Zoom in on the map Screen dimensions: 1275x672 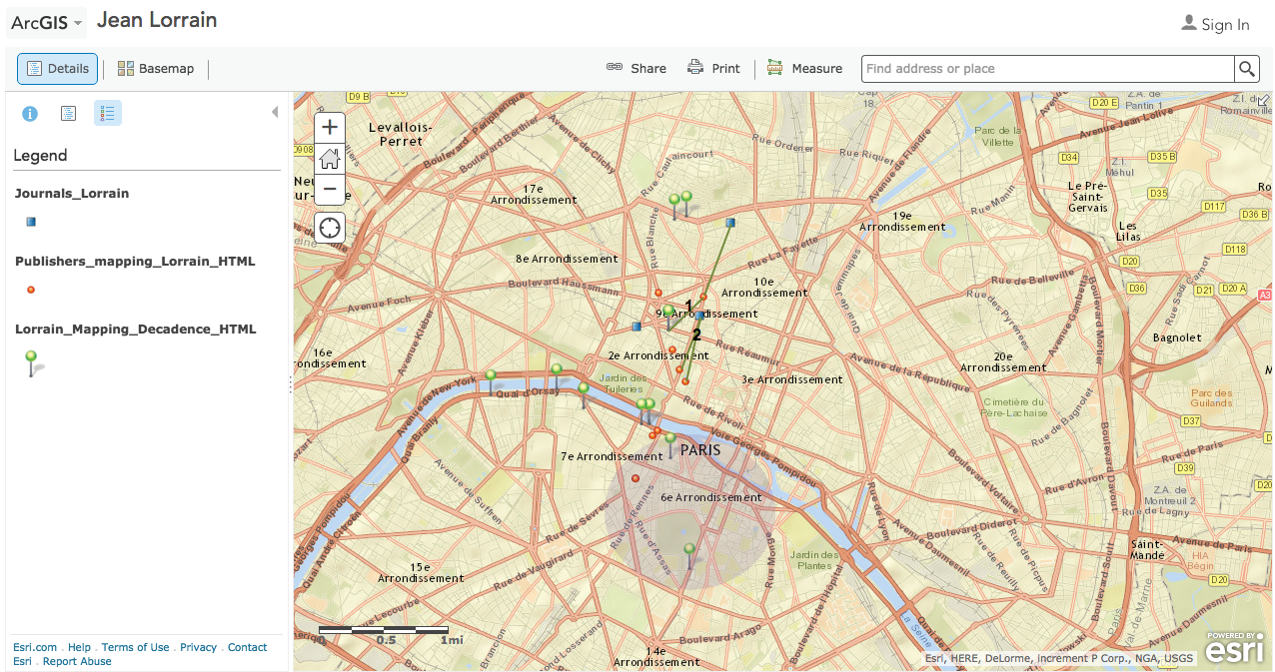click(330, 128)
